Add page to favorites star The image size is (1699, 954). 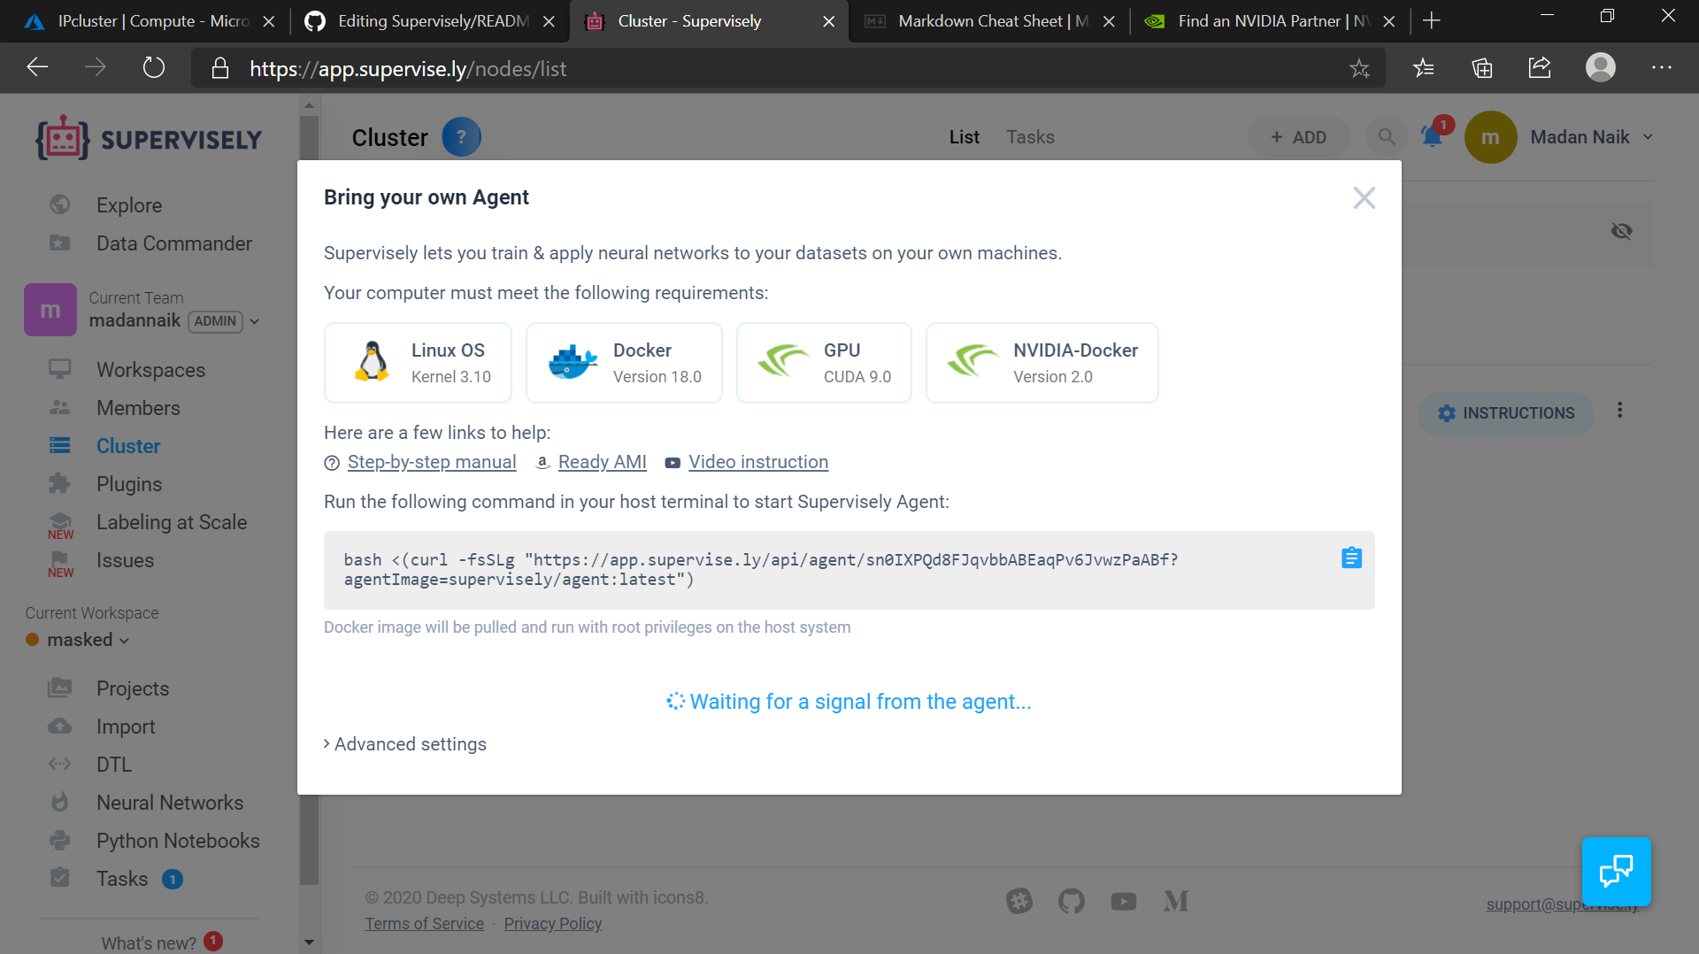point(1359,68)
